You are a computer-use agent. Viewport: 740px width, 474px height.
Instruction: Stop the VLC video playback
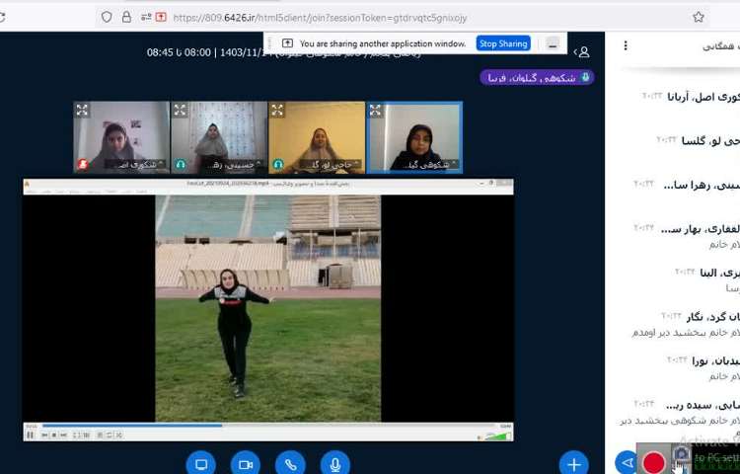[x=54, y=434]
